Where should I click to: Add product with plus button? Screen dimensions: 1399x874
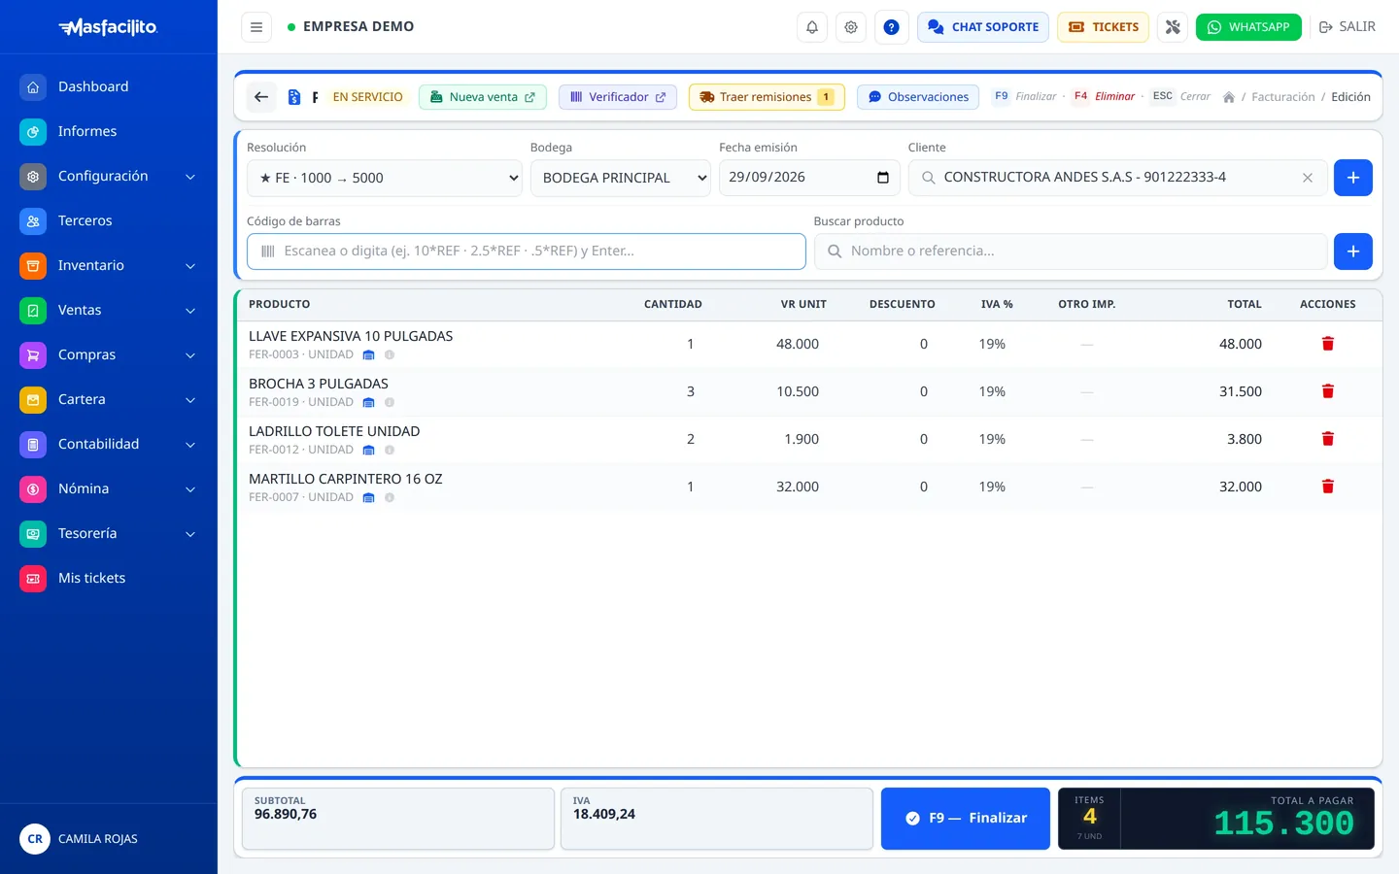click(x=1353, y=252)
